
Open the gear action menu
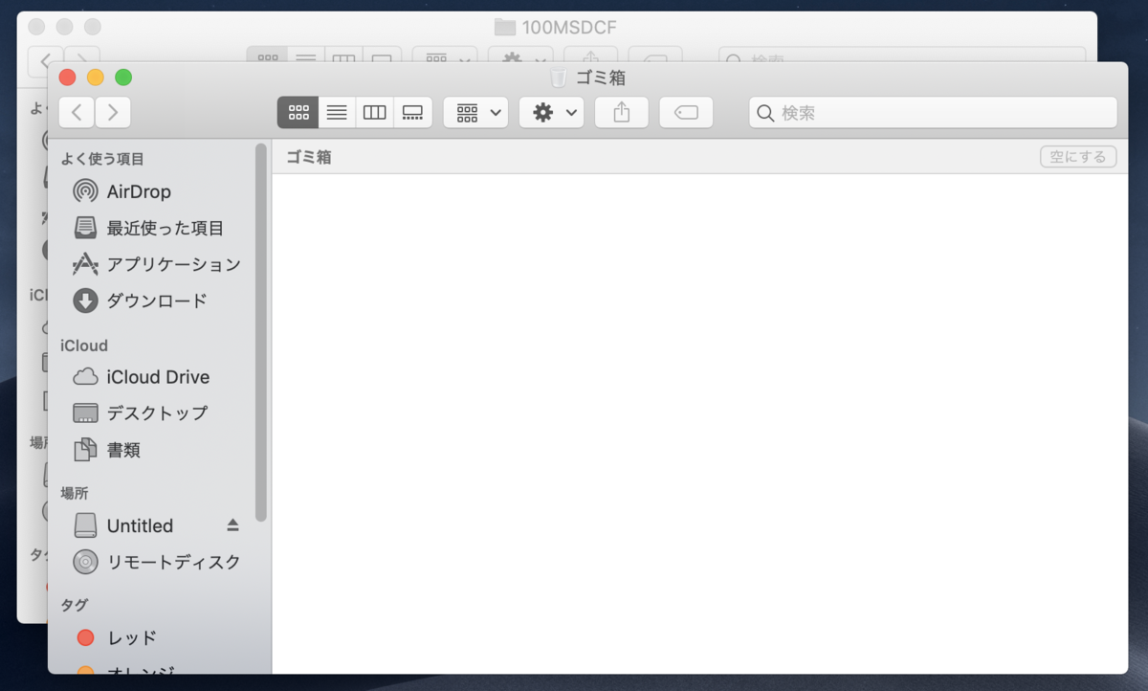click(x=552, y=112)
